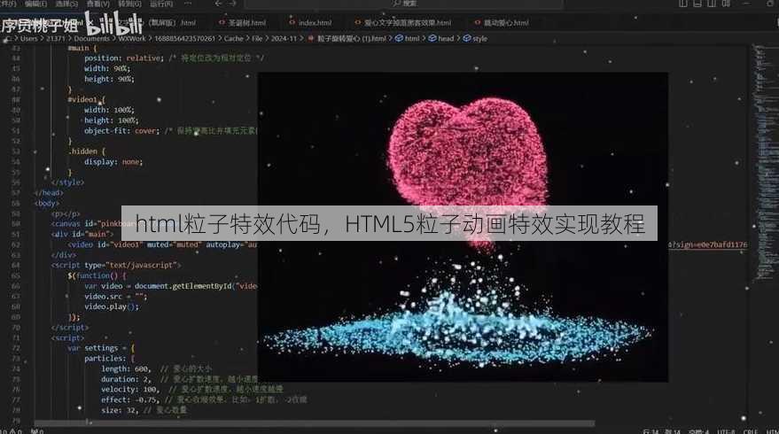Switch to the 圣诞树.html tab
The width and height of the screenshot is (779, 434).
[243, 23]
